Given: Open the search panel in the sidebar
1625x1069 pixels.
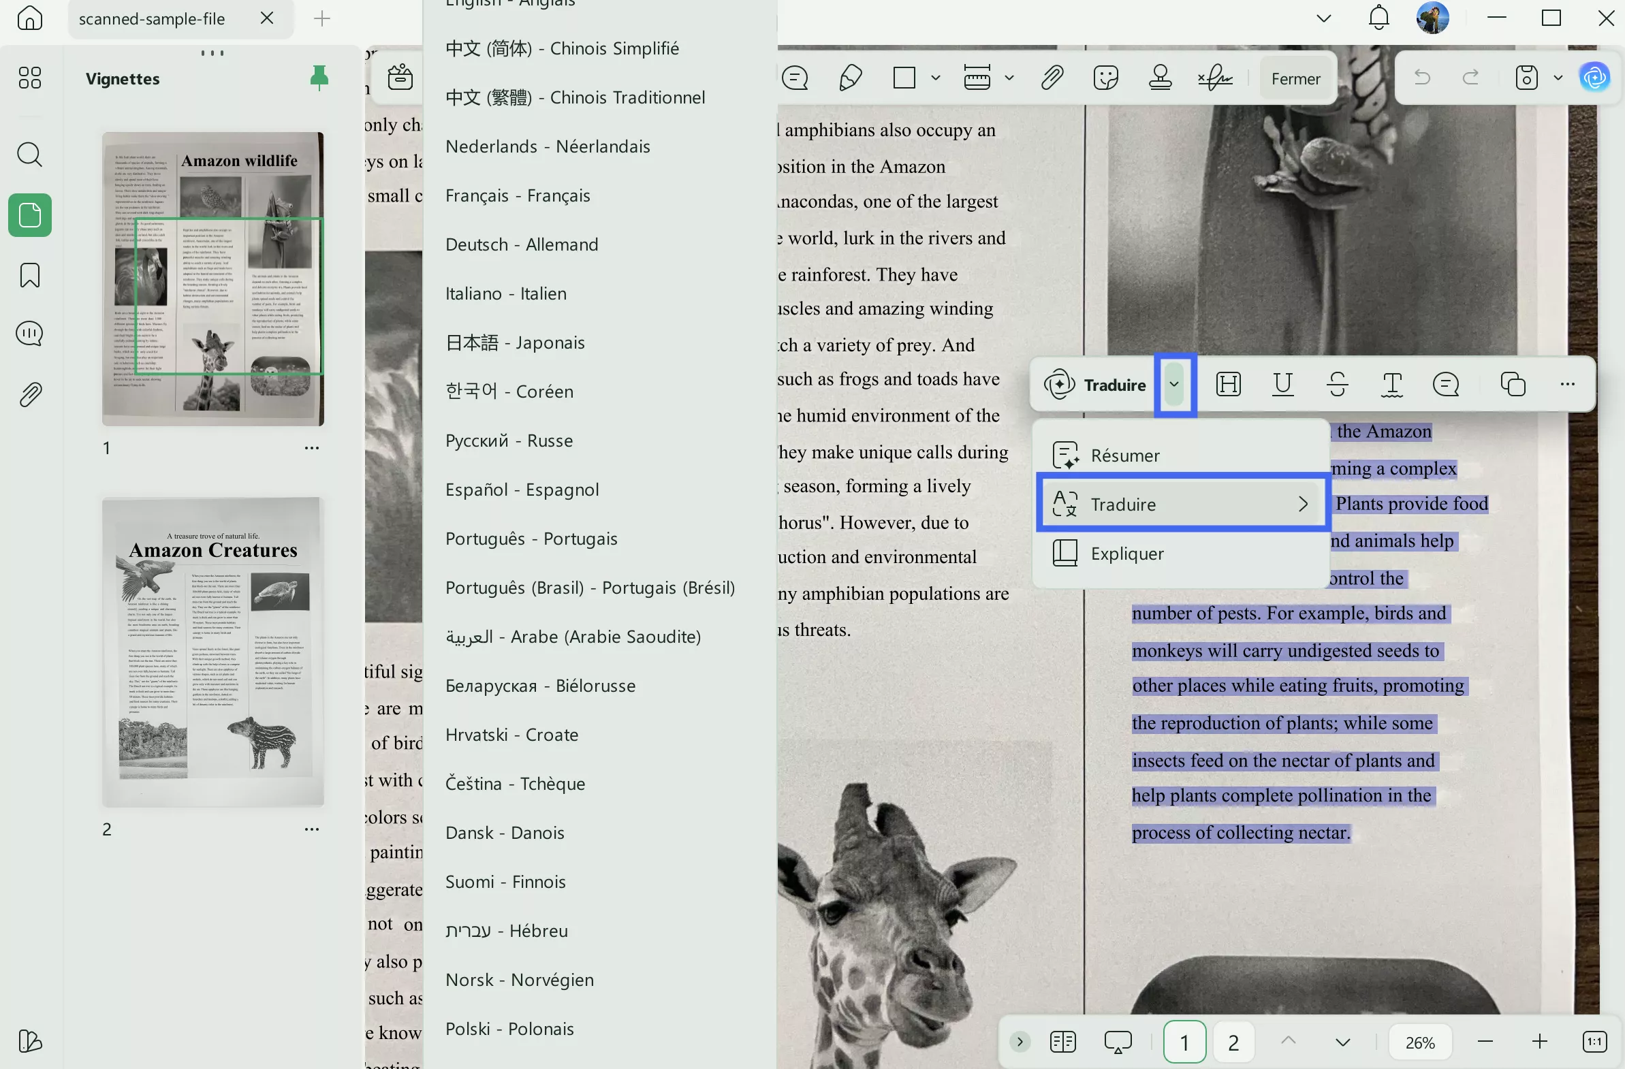Looking at the screenshot, I should click(29, 155).
